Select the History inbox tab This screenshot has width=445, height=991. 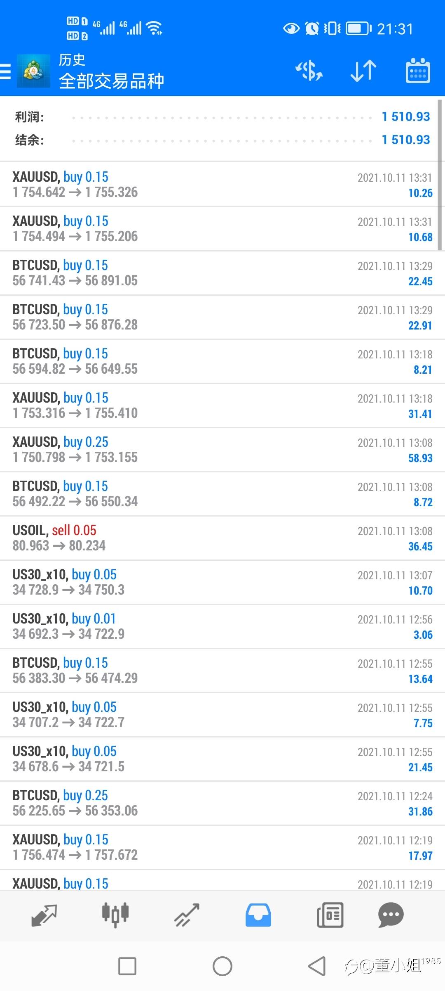(x=258, y=915)
